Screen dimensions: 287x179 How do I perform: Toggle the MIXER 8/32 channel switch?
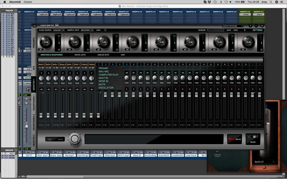pos(253,137)
